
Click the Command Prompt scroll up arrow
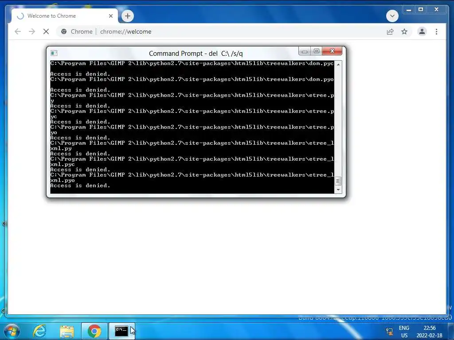click(x=338, y=65)
